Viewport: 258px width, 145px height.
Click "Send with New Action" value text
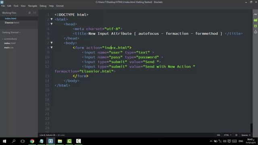(x=169, y=66)
